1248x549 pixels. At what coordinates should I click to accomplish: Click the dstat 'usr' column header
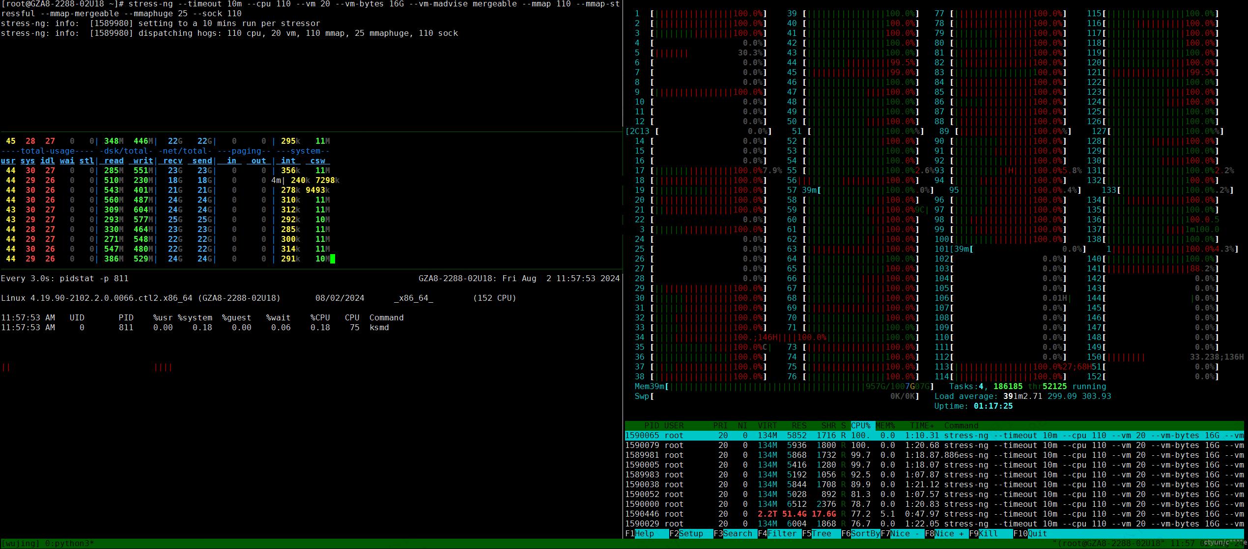(8, 160)
